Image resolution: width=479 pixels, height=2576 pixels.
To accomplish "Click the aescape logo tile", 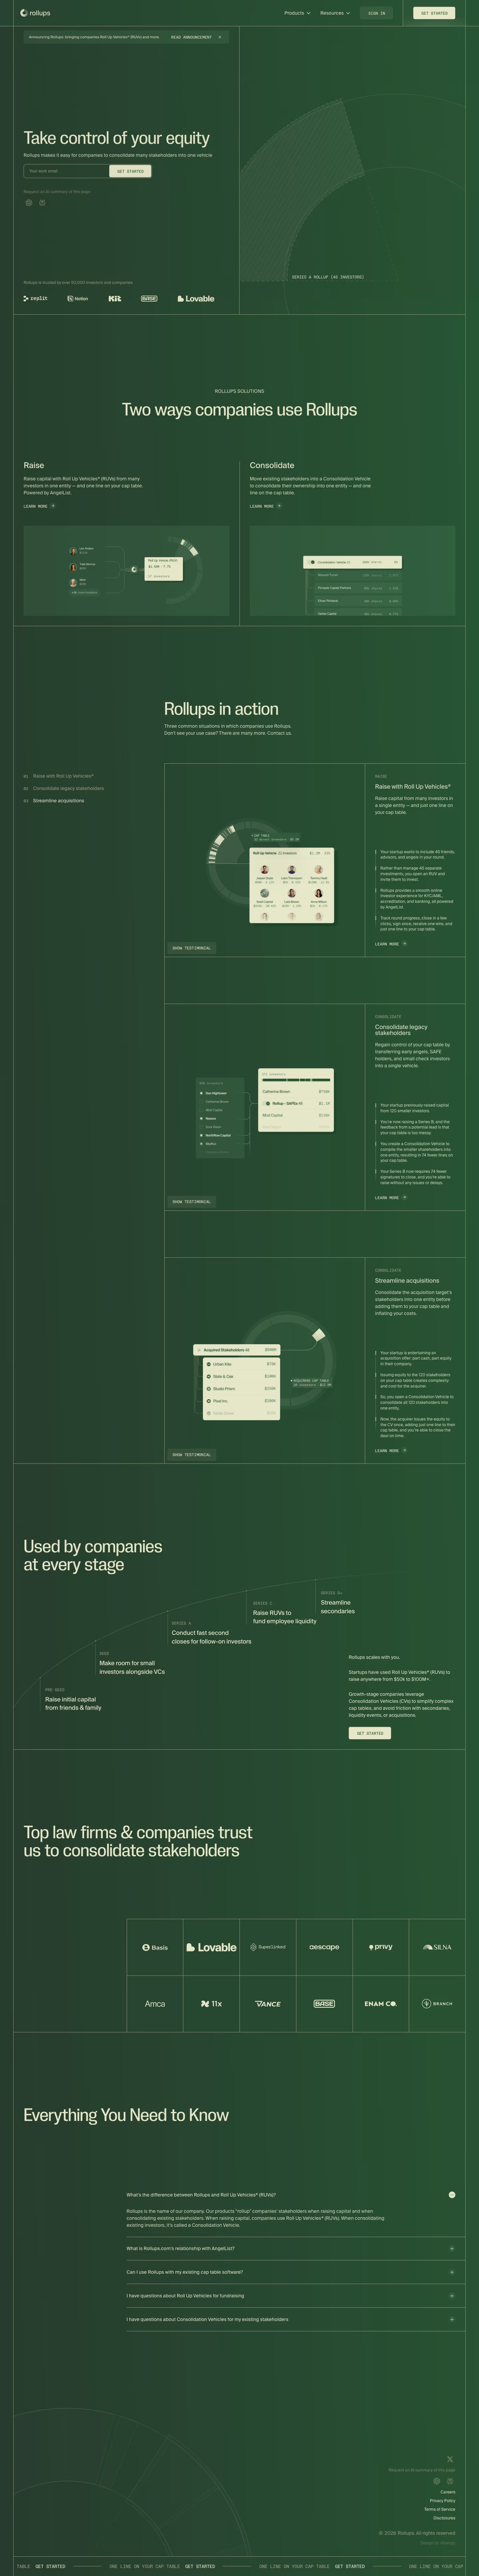I will (324, 1947).
